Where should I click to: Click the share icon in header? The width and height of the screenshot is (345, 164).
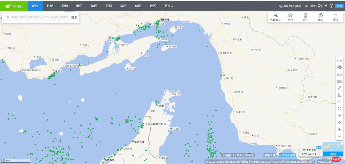coord(326,6)
